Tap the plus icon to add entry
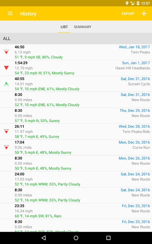Image resolution: width=152 pixels, height=244 pixels. [x=144, y=14]
